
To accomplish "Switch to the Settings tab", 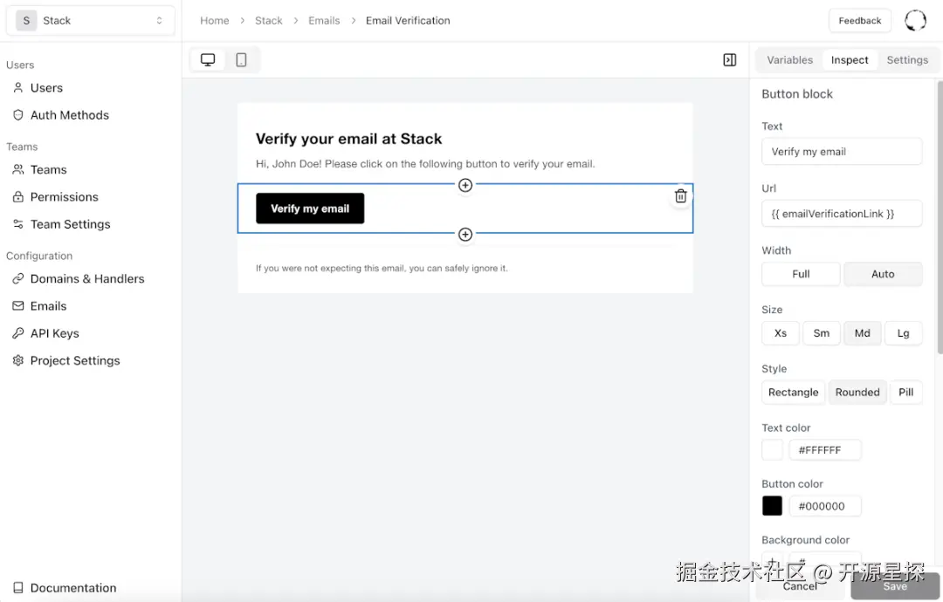I will tap(907, 60).
